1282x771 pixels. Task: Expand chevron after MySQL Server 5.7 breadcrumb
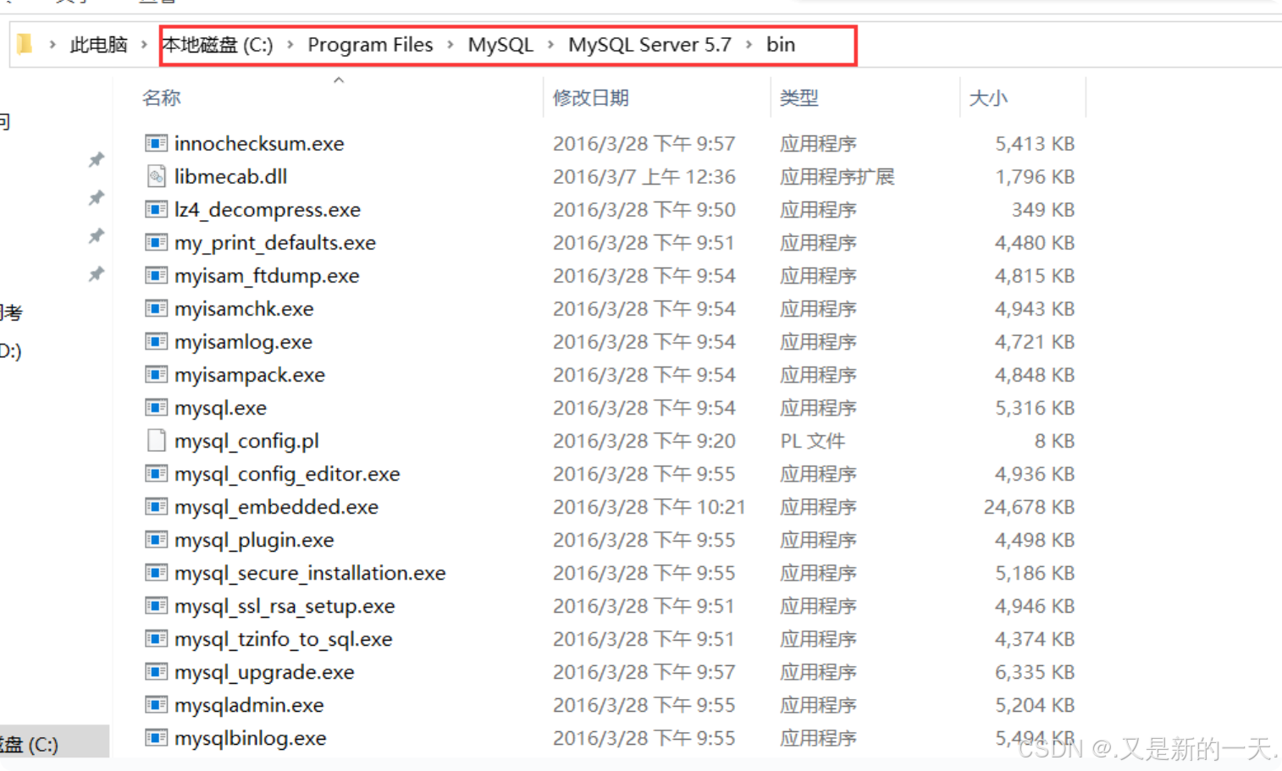pos(749,44)
